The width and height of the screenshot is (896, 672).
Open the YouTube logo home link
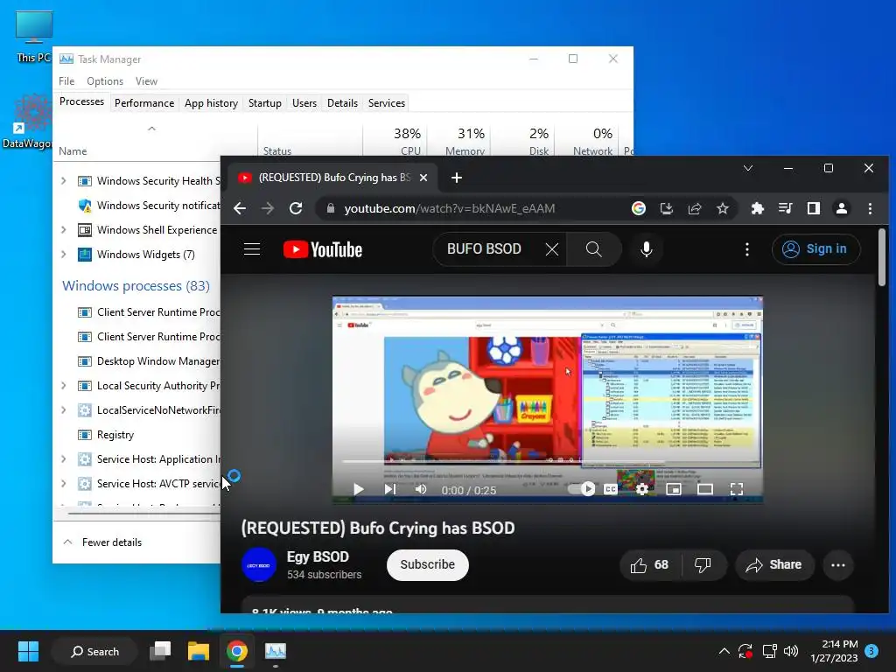click(323, 249)
